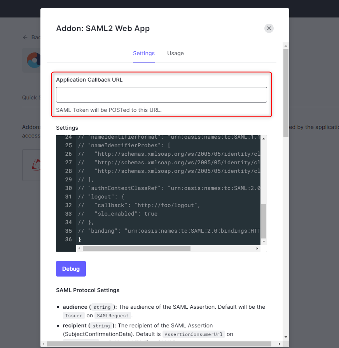Click the code editor's vertical scrollbar thumb

pos(264,221)
